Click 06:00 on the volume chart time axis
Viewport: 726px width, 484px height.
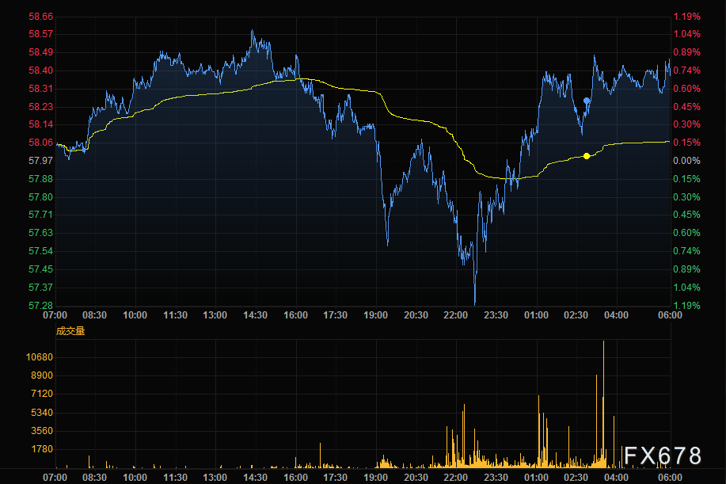[670, 478]
